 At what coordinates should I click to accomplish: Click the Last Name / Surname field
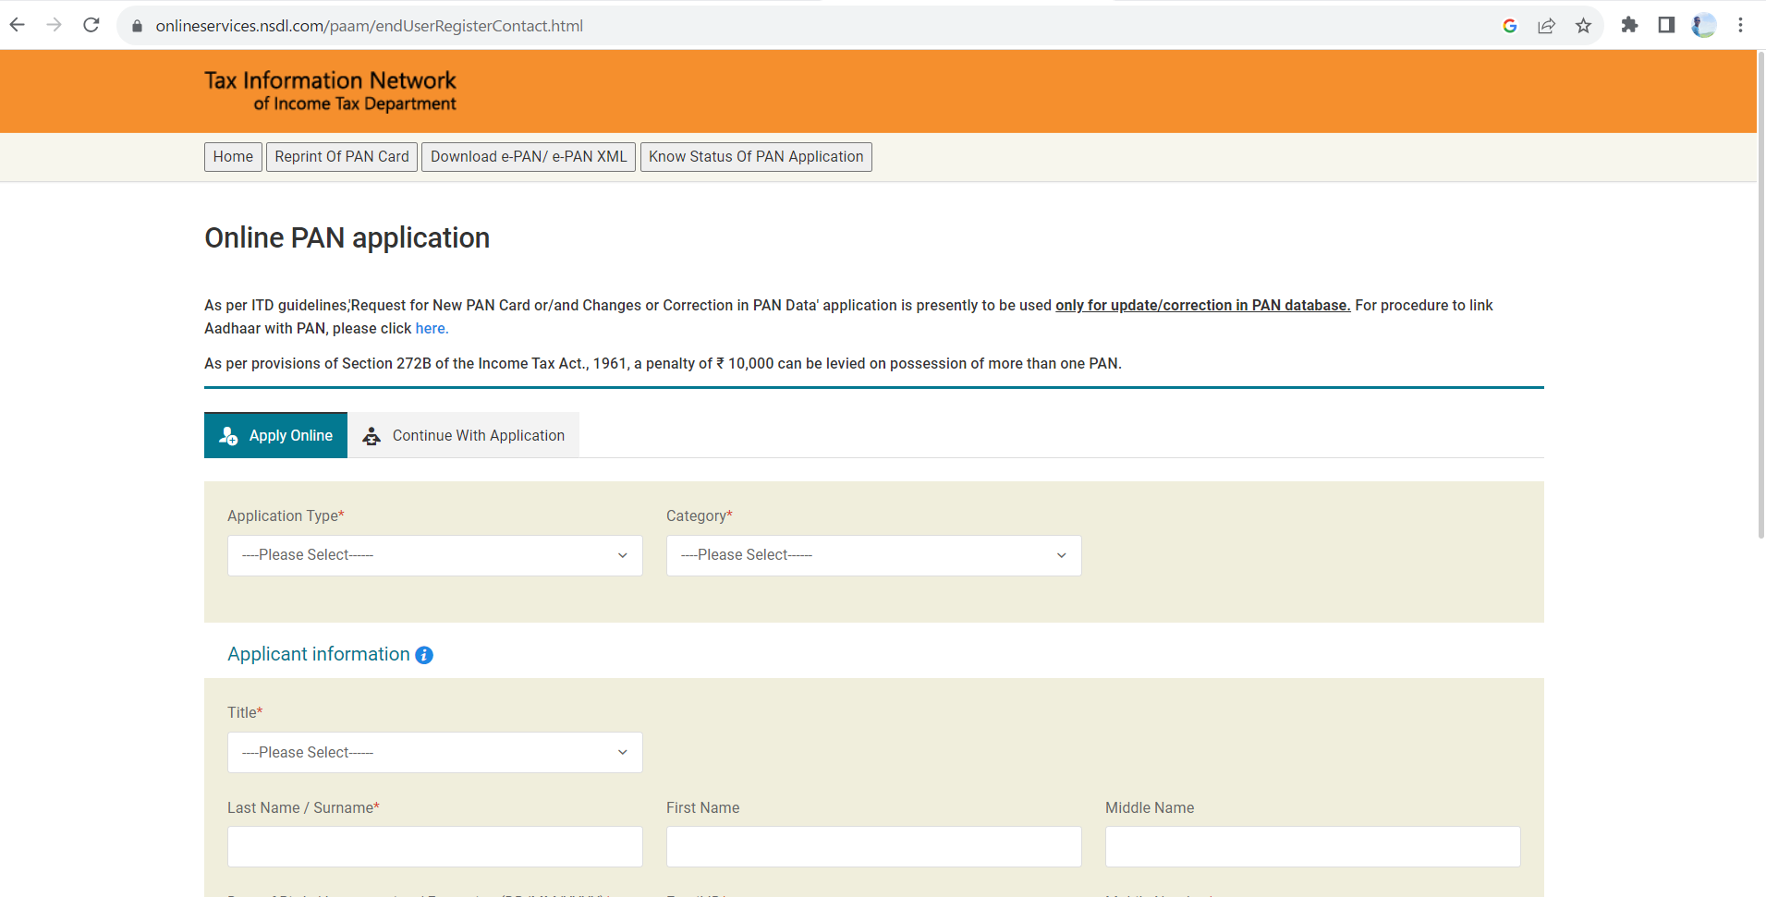click(434, 846)
